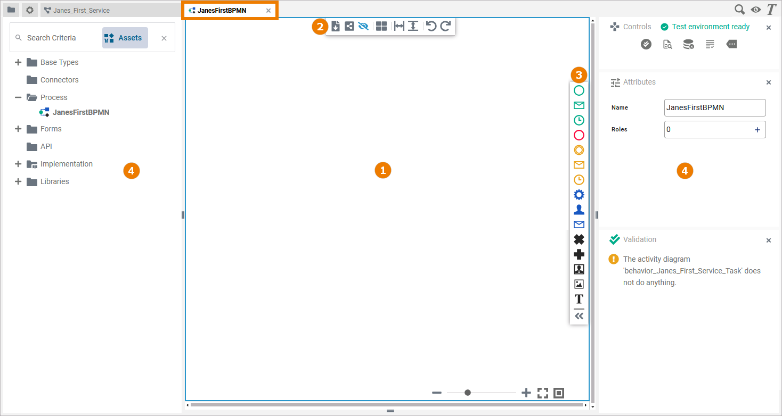The width and height of the screenshot is (782, 416).
Task: Click the Assets filter button
Action: (x=125, y=37)
